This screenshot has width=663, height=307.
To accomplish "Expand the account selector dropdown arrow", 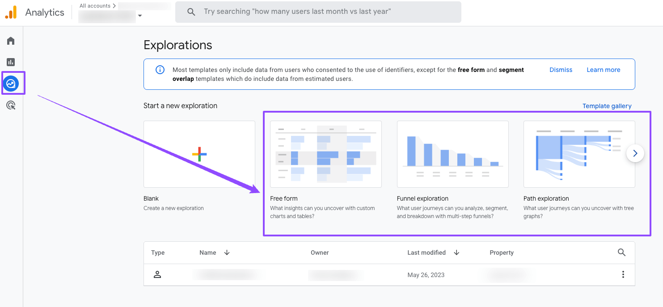I will (x=140, y=16).
